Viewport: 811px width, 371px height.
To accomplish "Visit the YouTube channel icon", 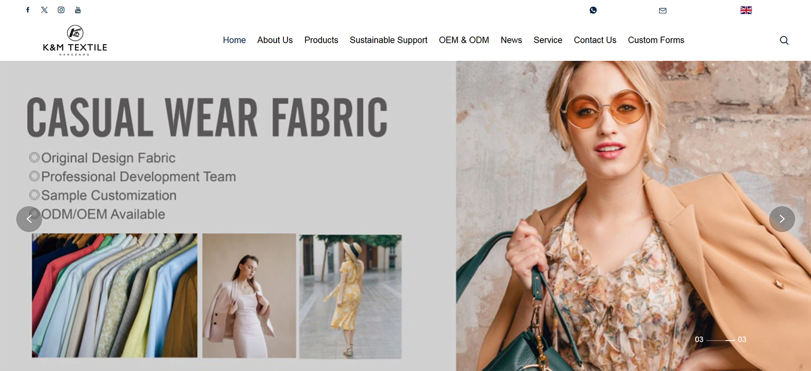I will tap(78, 10).
